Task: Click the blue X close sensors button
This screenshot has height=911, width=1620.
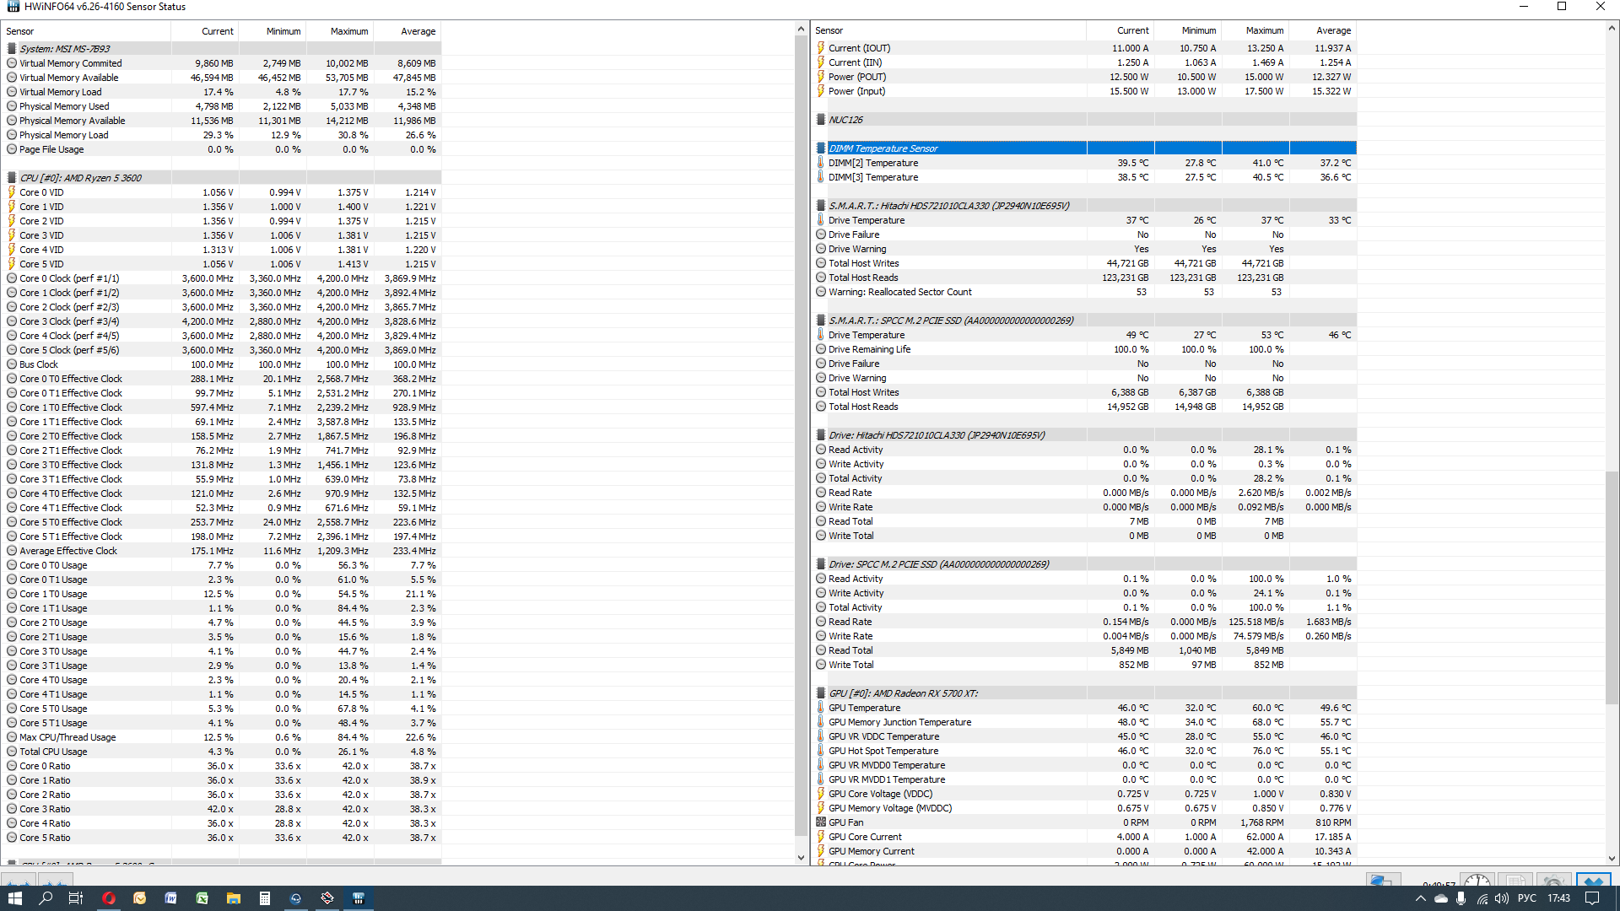Action: (x=1593, y=881)
